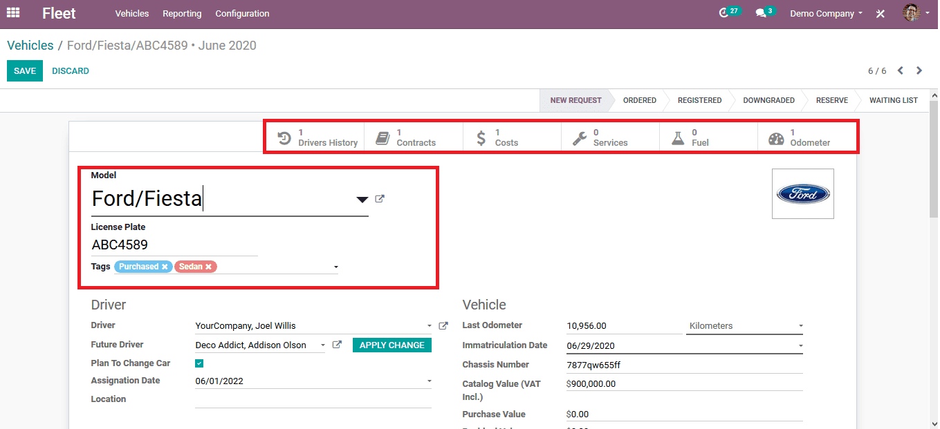Open Costs dollar stat button
The height and width of the screenshot is (429, 940).
coord(512,137)
